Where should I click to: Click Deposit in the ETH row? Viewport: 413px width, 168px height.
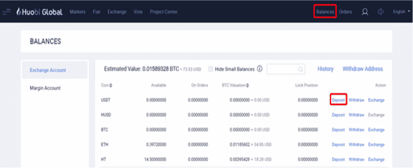[x=339, y=144]
